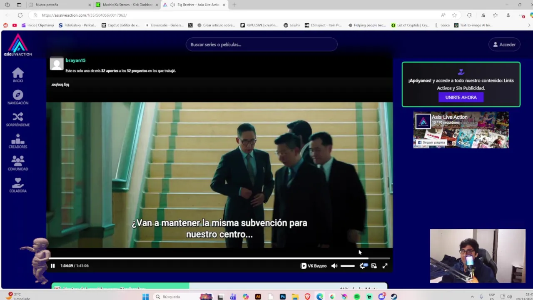Click brayan15's avatar thumbnail
This screenshot has width=533, height=300.
57,63
